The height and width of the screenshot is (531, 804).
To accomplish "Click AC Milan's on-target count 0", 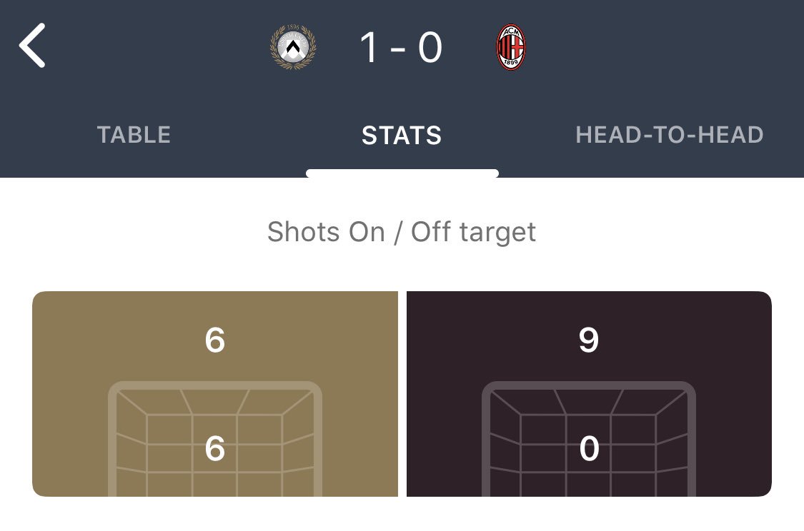I will coord(589,449).
